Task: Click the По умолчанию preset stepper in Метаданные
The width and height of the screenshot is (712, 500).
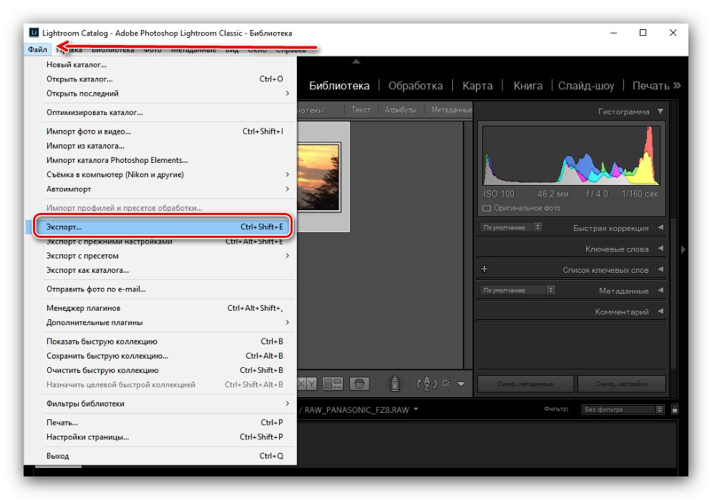Action: coord(550,289)
